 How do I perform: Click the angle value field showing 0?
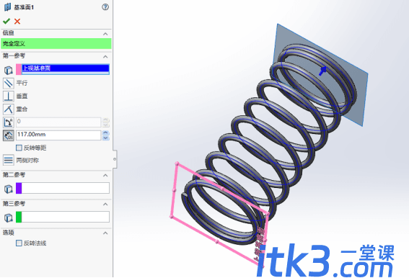58,122
